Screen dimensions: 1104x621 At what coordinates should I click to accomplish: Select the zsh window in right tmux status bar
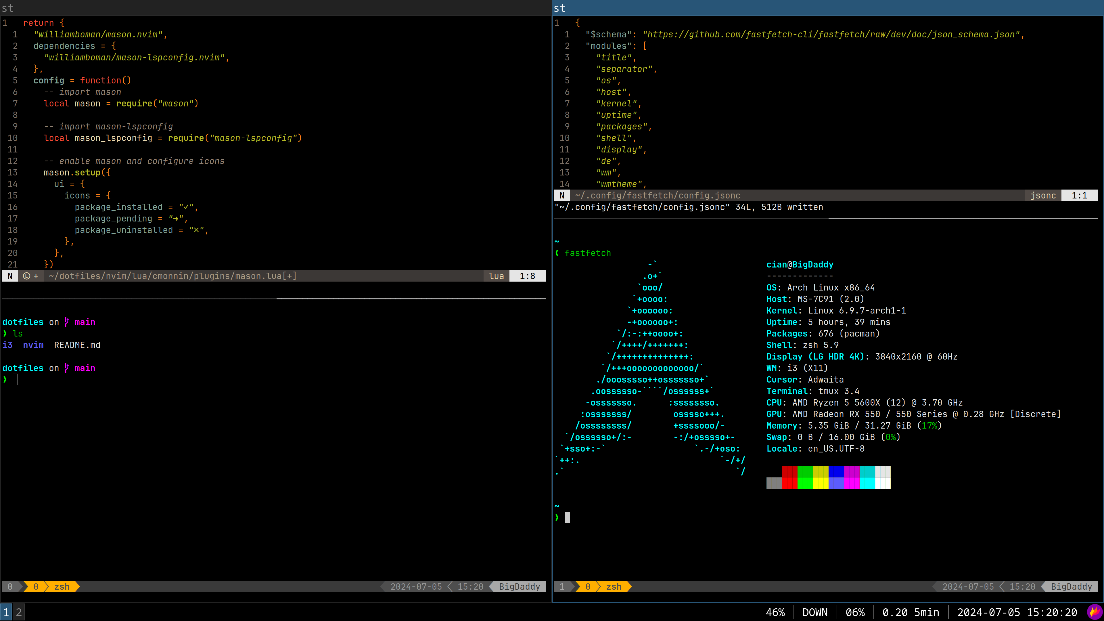(614, 587)
